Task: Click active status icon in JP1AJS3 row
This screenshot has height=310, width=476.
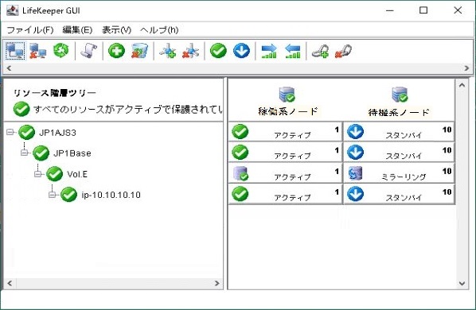Action: click(x=240, y=131)
